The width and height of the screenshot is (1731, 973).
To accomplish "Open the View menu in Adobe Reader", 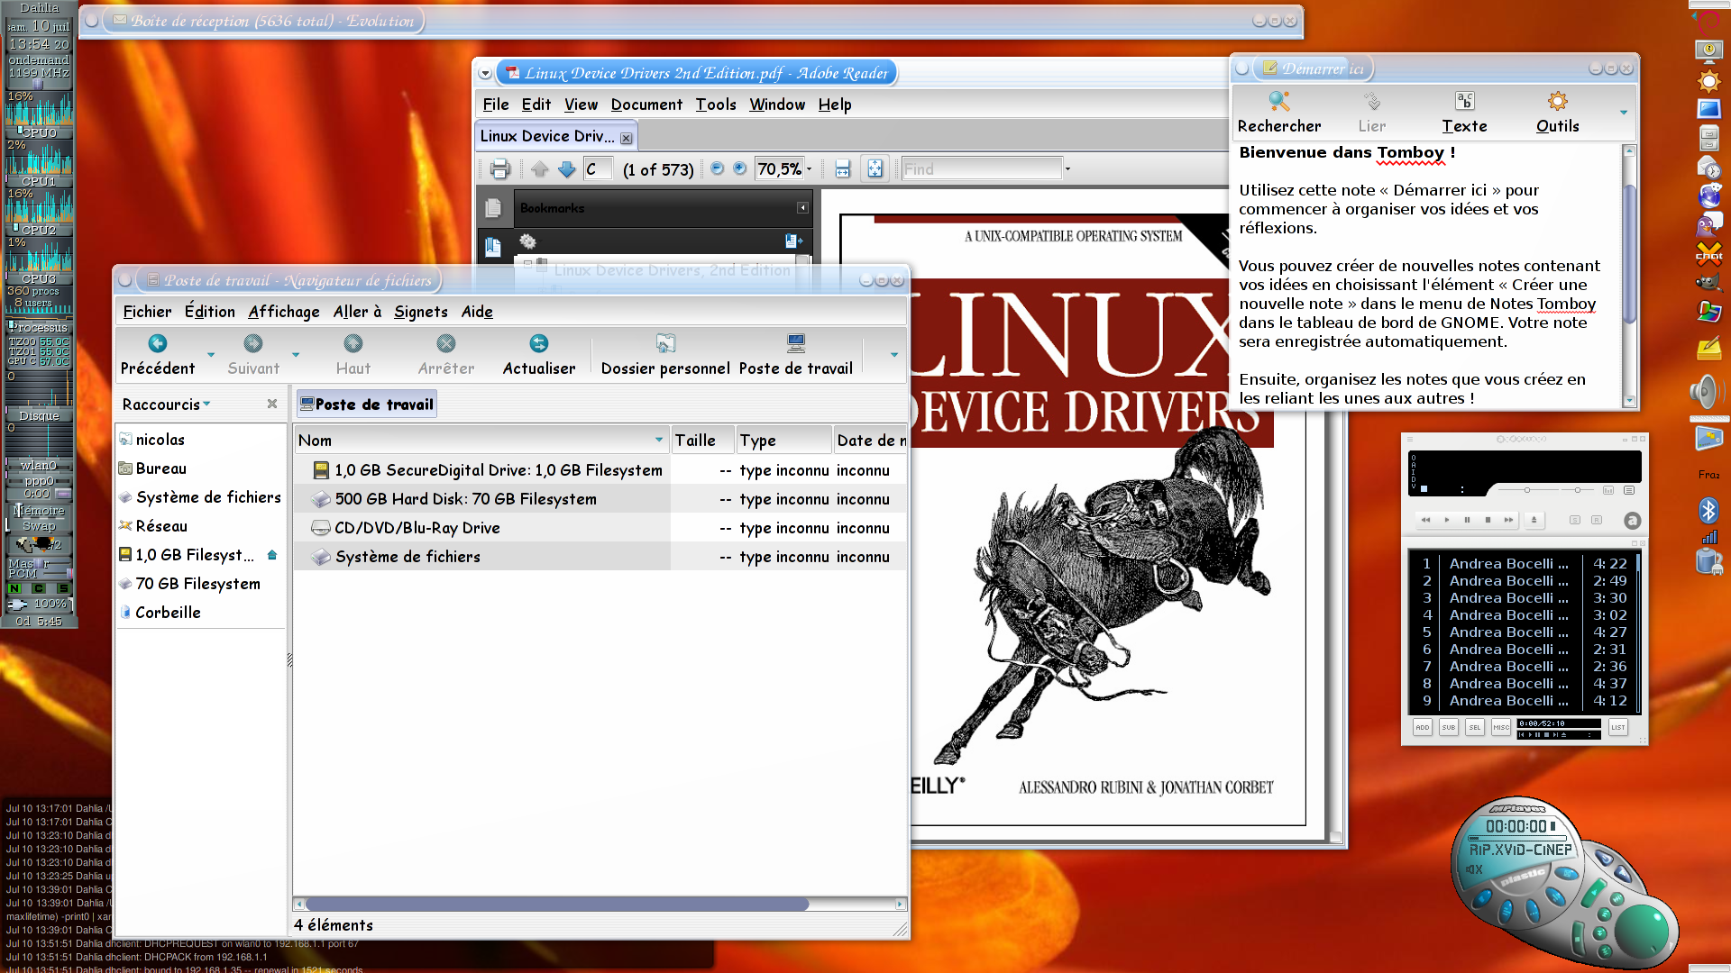I will pos(581,105).
